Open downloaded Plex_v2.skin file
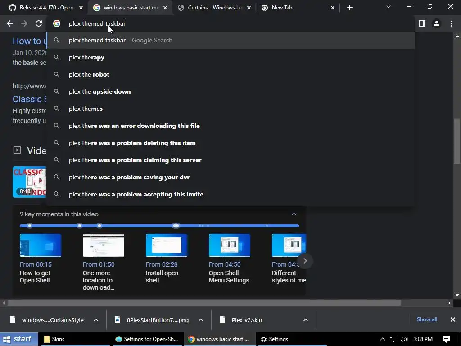The height and width of the screenshot is (346, 461). 241,320
